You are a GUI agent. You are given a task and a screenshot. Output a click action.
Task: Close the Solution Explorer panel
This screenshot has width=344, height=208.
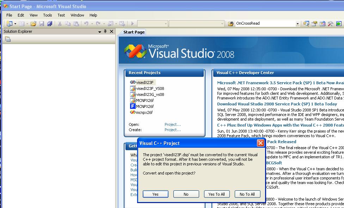[x=111, y=31]
